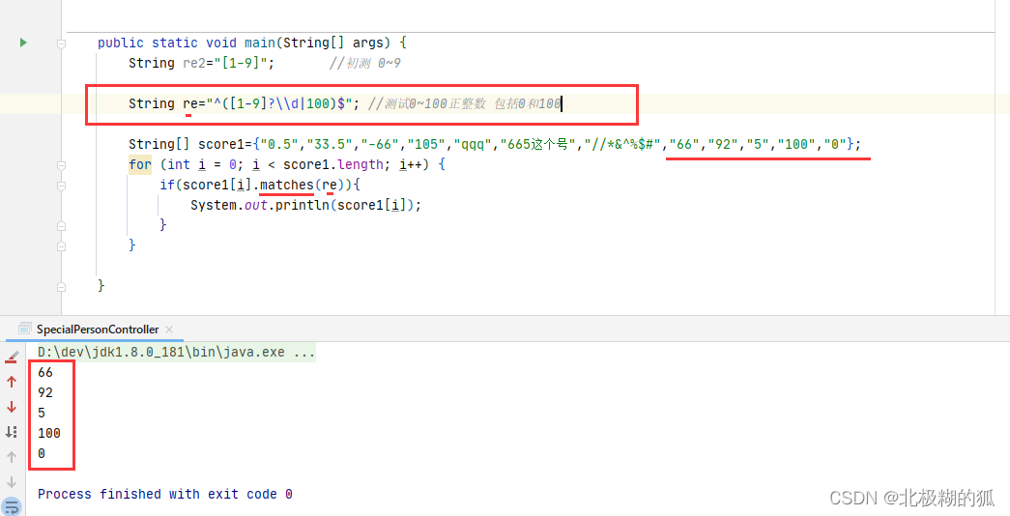This screenshot has height=516, width=1010.
Task: Click the "0.5" array element in code
Action: point(279,144)
